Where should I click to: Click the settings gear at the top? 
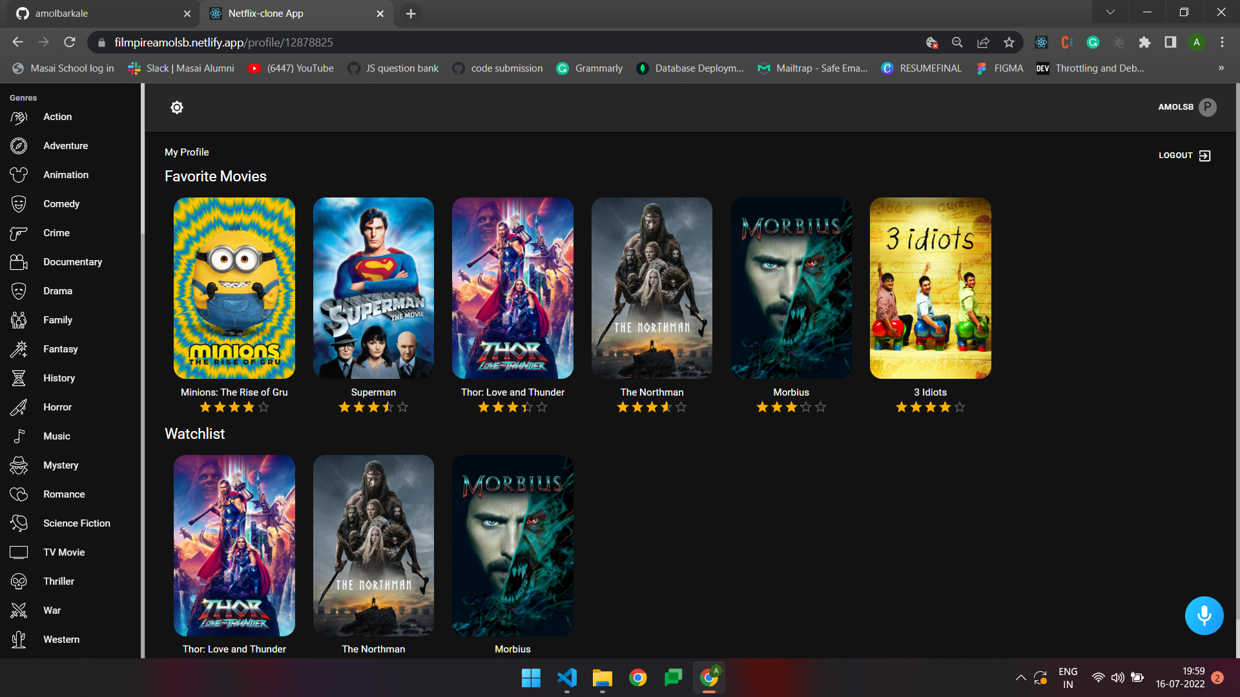[177, 107]
